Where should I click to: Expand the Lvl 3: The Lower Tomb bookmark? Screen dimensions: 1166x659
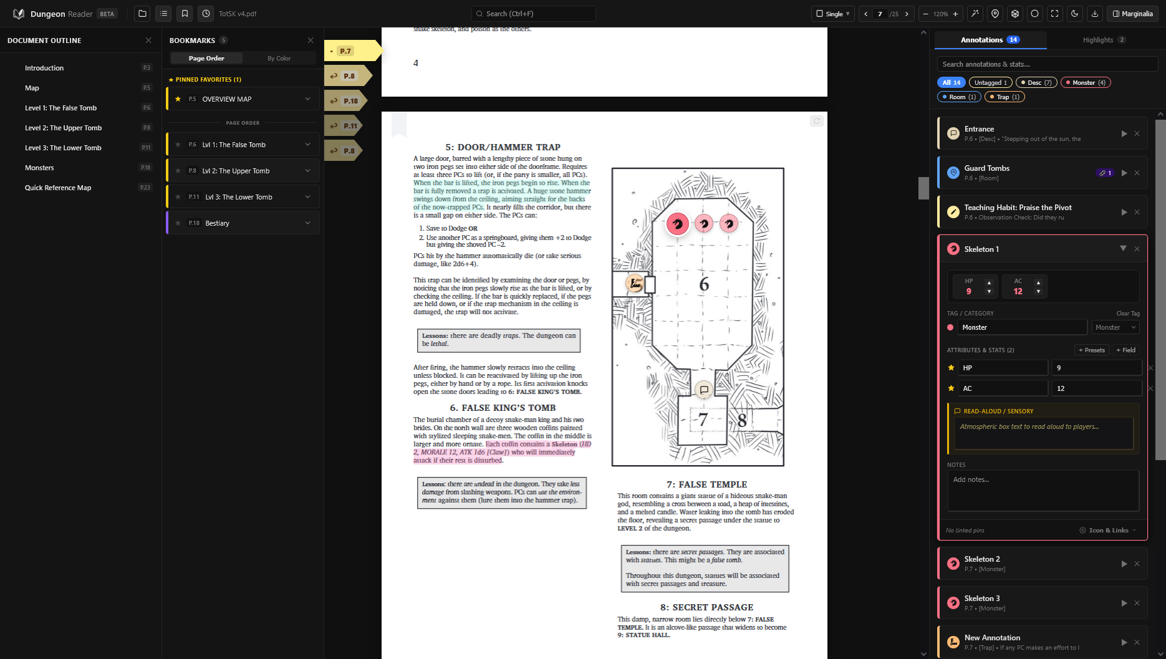tap(307, 197)
